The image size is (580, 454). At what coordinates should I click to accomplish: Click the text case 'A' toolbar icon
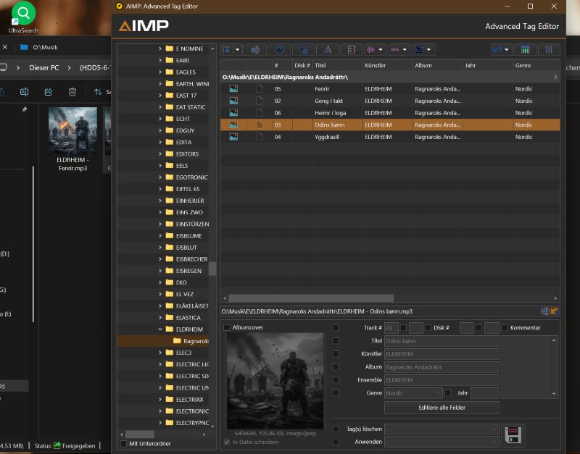tap(327, 50)
